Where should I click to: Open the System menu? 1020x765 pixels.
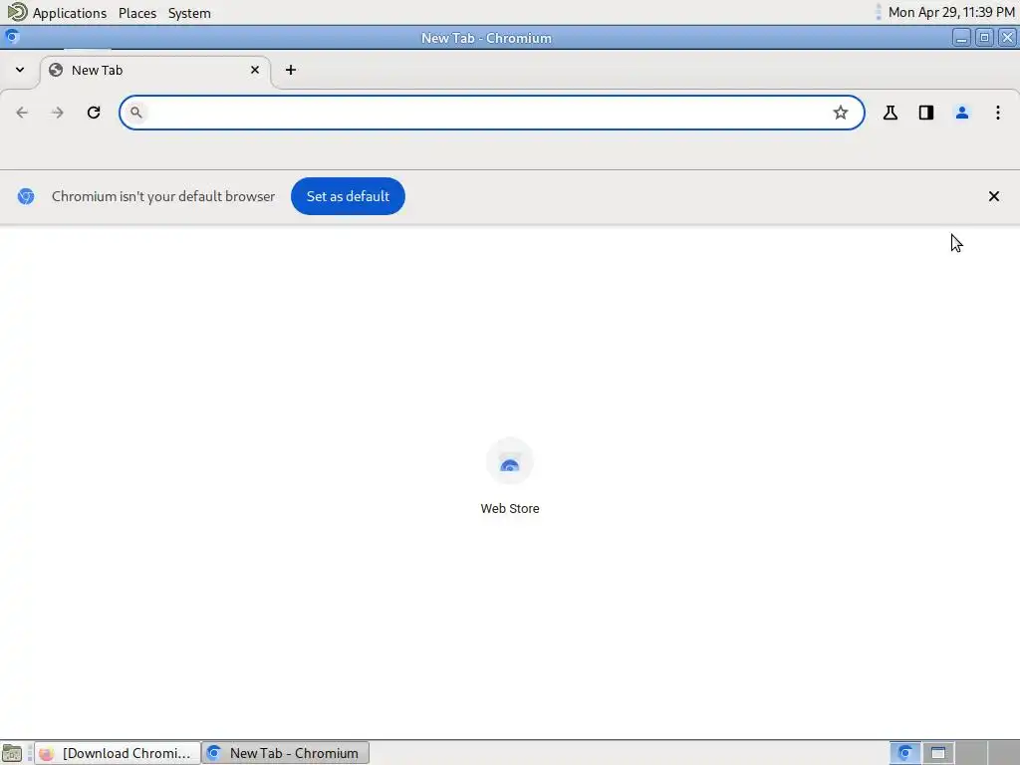189,13
